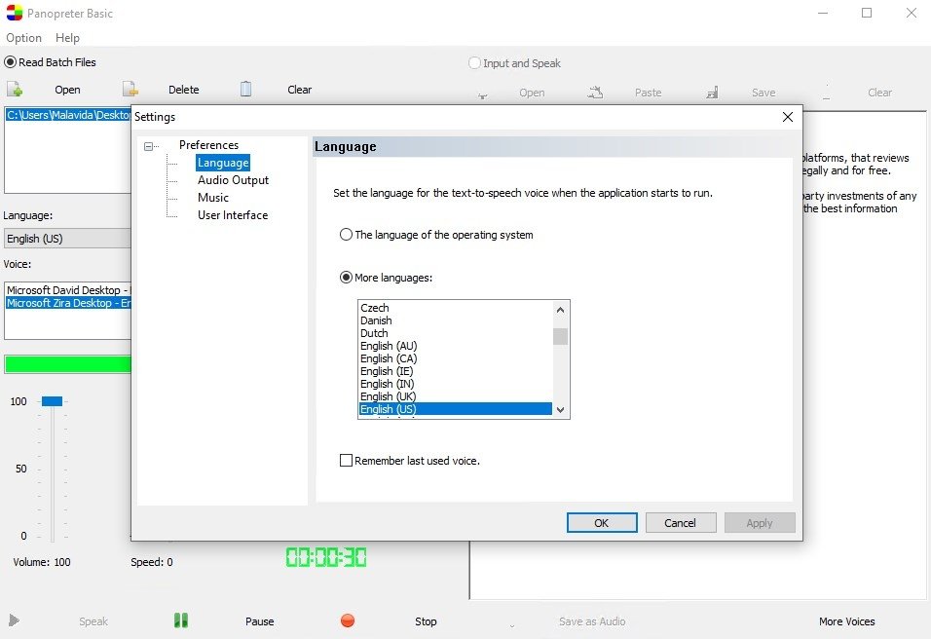Click Cancel in the Settings dialog
931x639 pixels.
681,523
